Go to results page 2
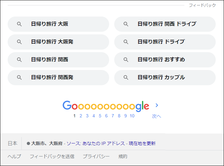224x166 pixels. point(81,116)
